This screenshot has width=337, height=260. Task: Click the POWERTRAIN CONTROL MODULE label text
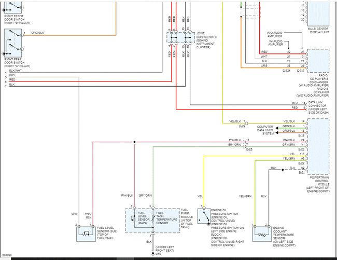pos(318,184)
